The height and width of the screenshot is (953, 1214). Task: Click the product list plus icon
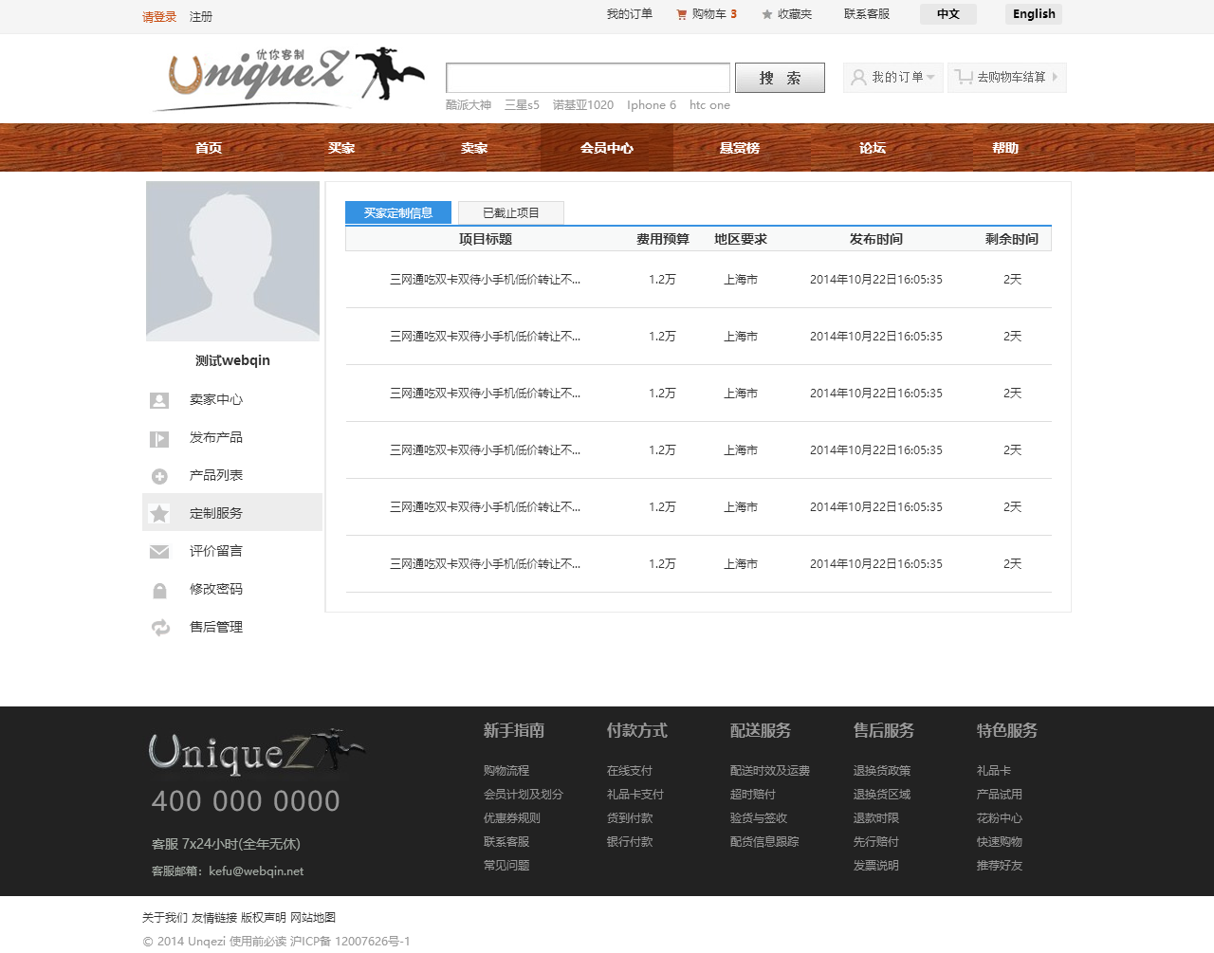click(x=159, y=476)
